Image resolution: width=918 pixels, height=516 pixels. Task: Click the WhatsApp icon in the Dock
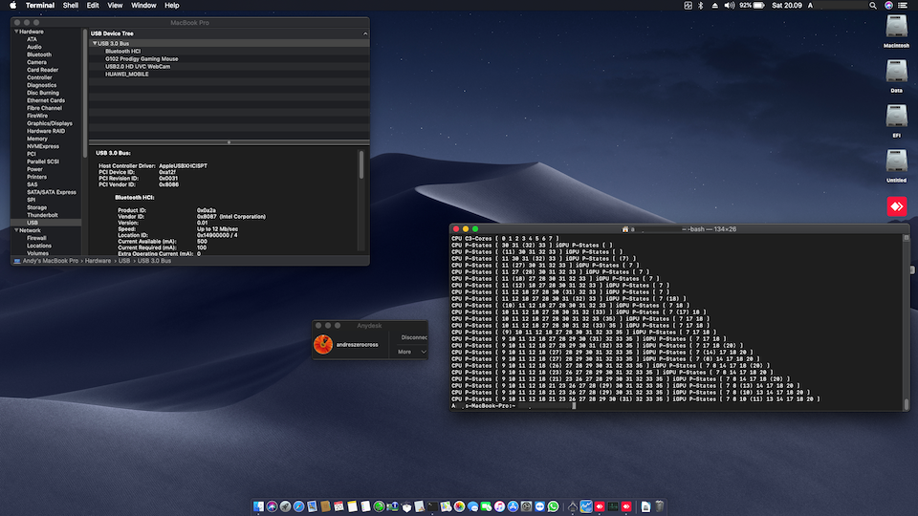(x=553, y=505)
